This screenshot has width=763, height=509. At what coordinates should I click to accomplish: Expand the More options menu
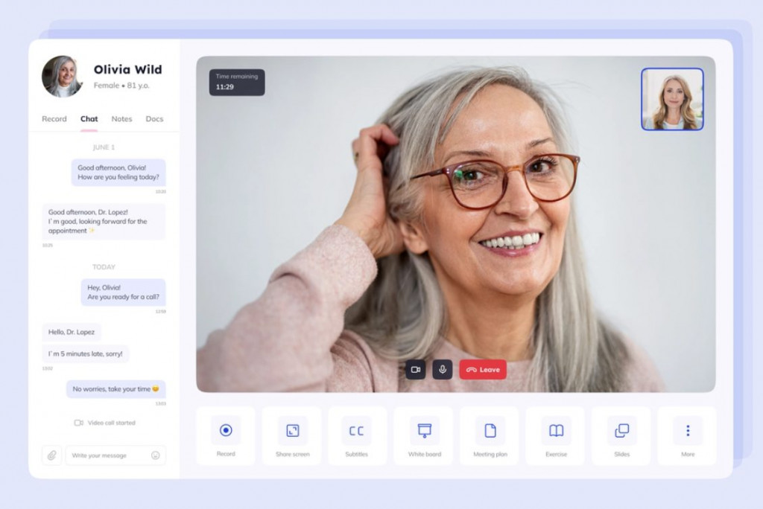686,432
